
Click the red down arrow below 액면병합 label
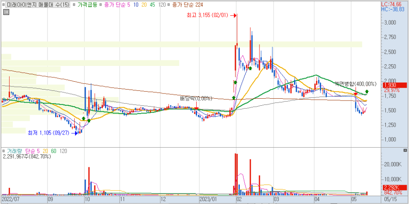click(355, 93)
